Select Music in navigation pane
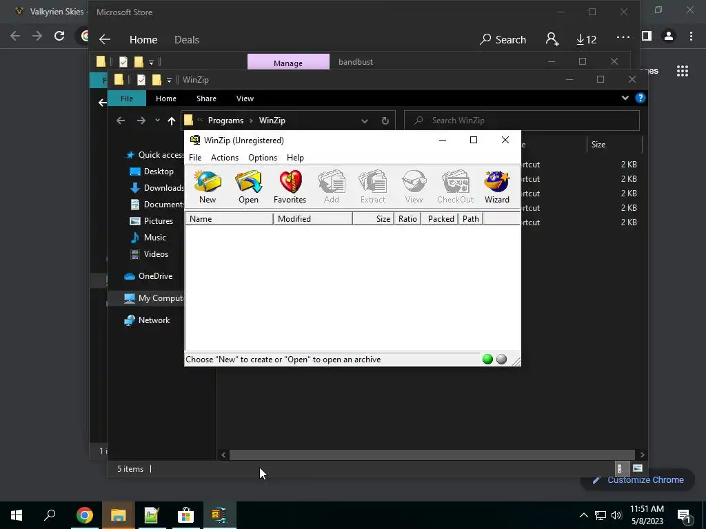 (148, 238)
